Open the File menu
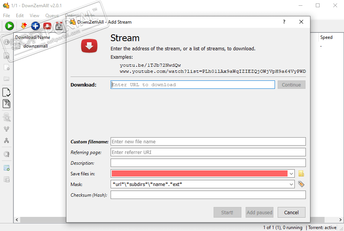 pos(6,16)
